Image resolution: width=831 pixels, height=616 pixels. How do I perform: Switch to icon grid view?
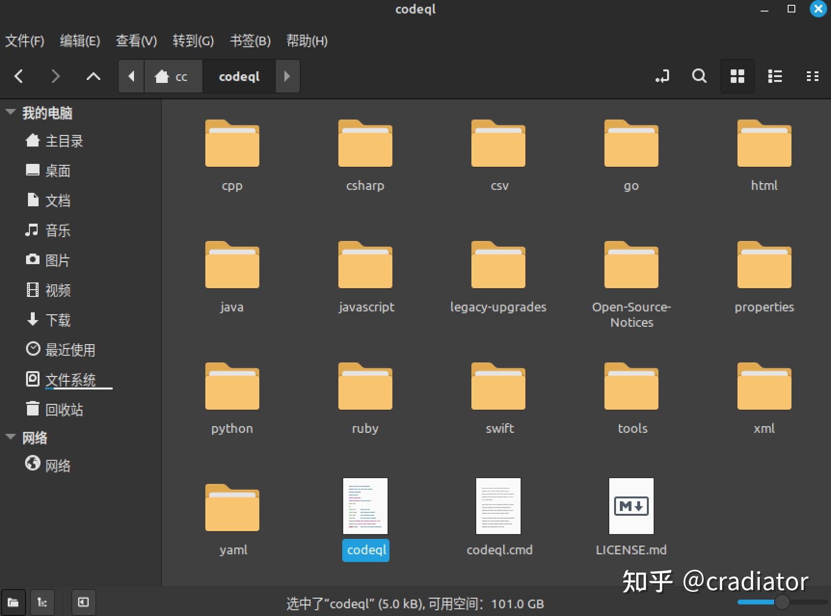pyautogui.click(x=737, y=76)
